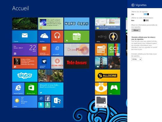Open the Météo weather tile
This screenshot has height=122, width=162.
click(25, 102)
